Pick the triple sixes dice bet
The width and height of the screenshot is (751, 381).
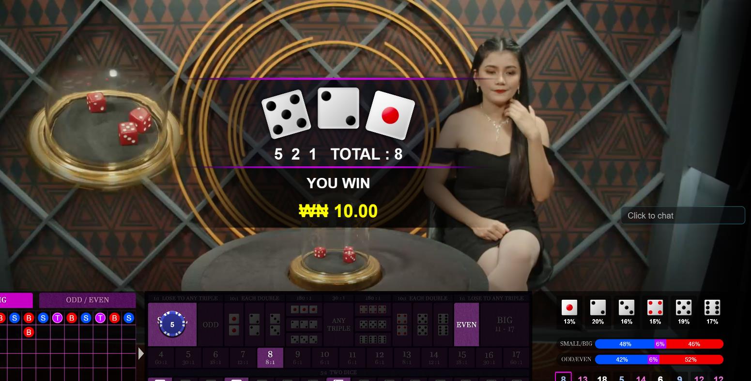(373, 339)
